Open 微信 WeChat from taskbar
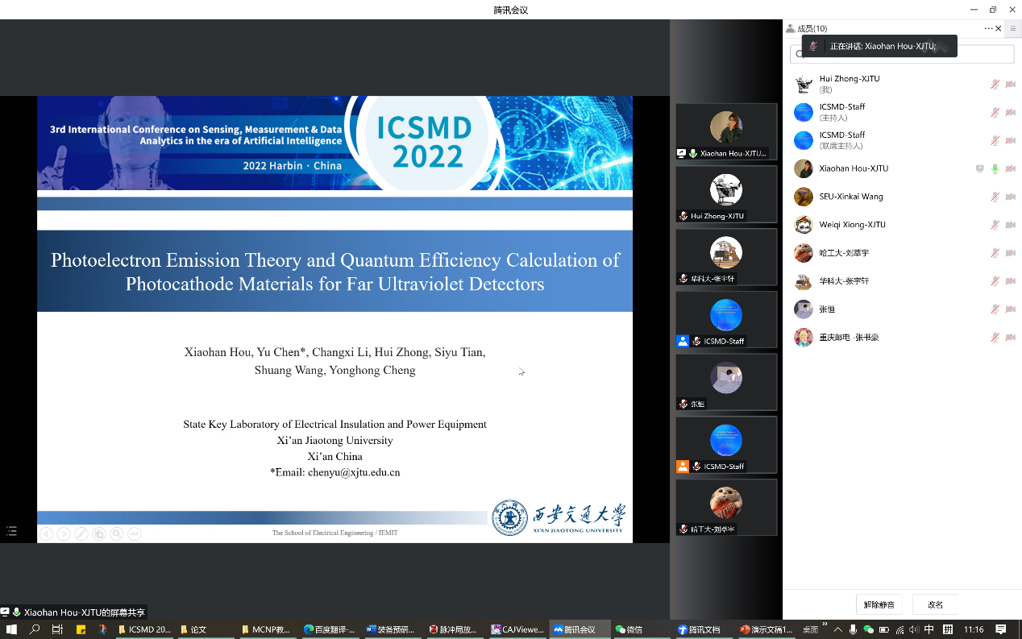 pos(641,629)
